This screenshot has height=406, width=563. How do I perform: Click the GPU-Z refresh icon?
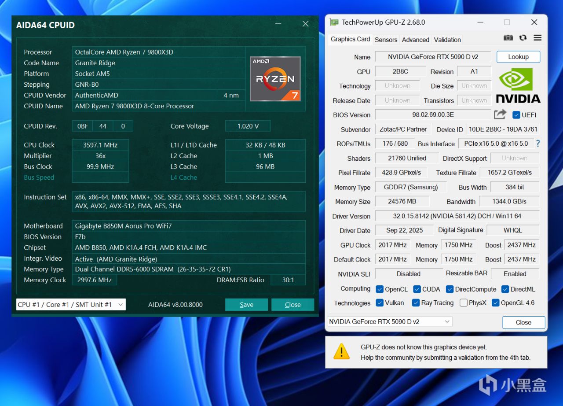[x=523, y=38]
